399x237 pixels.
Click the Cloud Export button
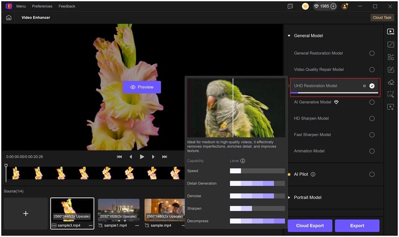tap(310, 226)
